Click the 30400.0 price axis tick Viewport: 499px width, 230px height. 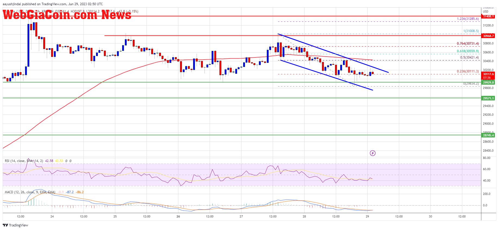pos(488,61)
